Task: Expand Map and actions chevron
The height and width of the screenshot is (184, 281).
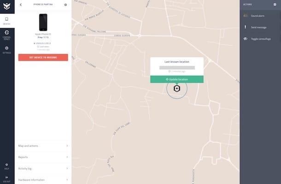Action: tap(67, 146)
